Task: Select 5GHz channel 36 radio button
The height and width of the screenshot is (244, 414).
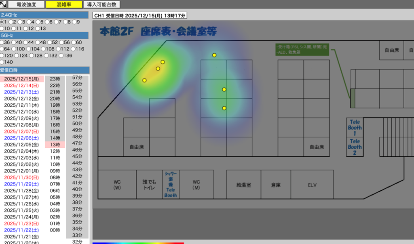Action: pyautogui.click(x=2, y=42)
